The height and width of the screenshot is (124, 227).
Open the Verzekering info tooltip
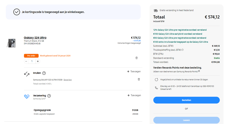[x=49, y=96]
